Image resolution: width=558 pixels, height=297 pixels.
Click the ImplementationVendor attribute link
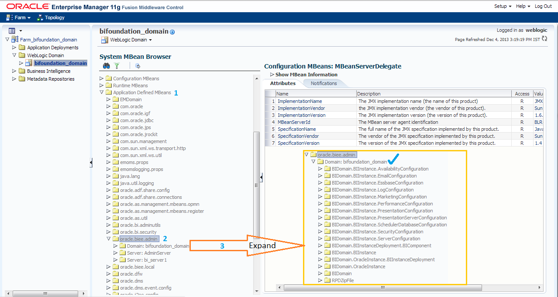click(301, 108)
